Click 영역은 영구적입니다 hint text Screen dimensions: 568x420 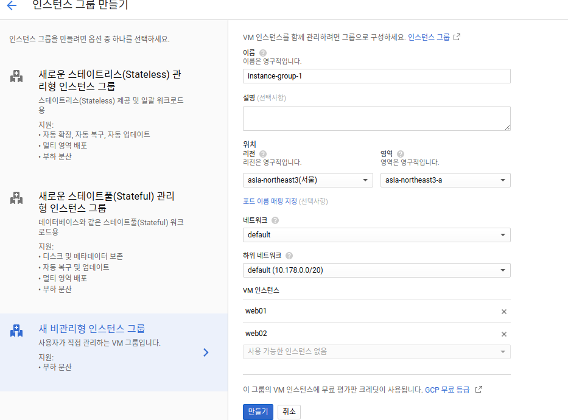(410, 162)
